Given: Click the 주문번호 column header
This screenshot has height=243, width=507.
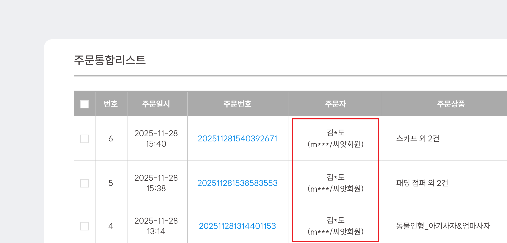Looking at the screenshot, I should tap(237, 104).
